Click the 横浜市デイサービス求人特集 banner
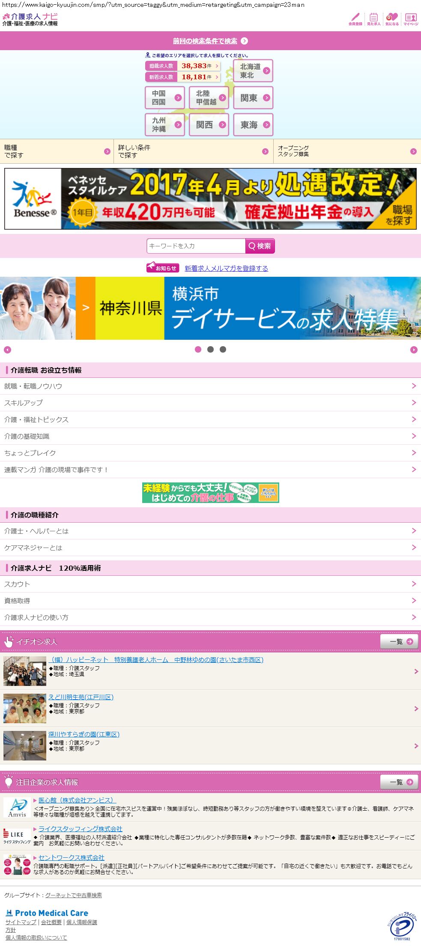 click(x=210, y=308)
